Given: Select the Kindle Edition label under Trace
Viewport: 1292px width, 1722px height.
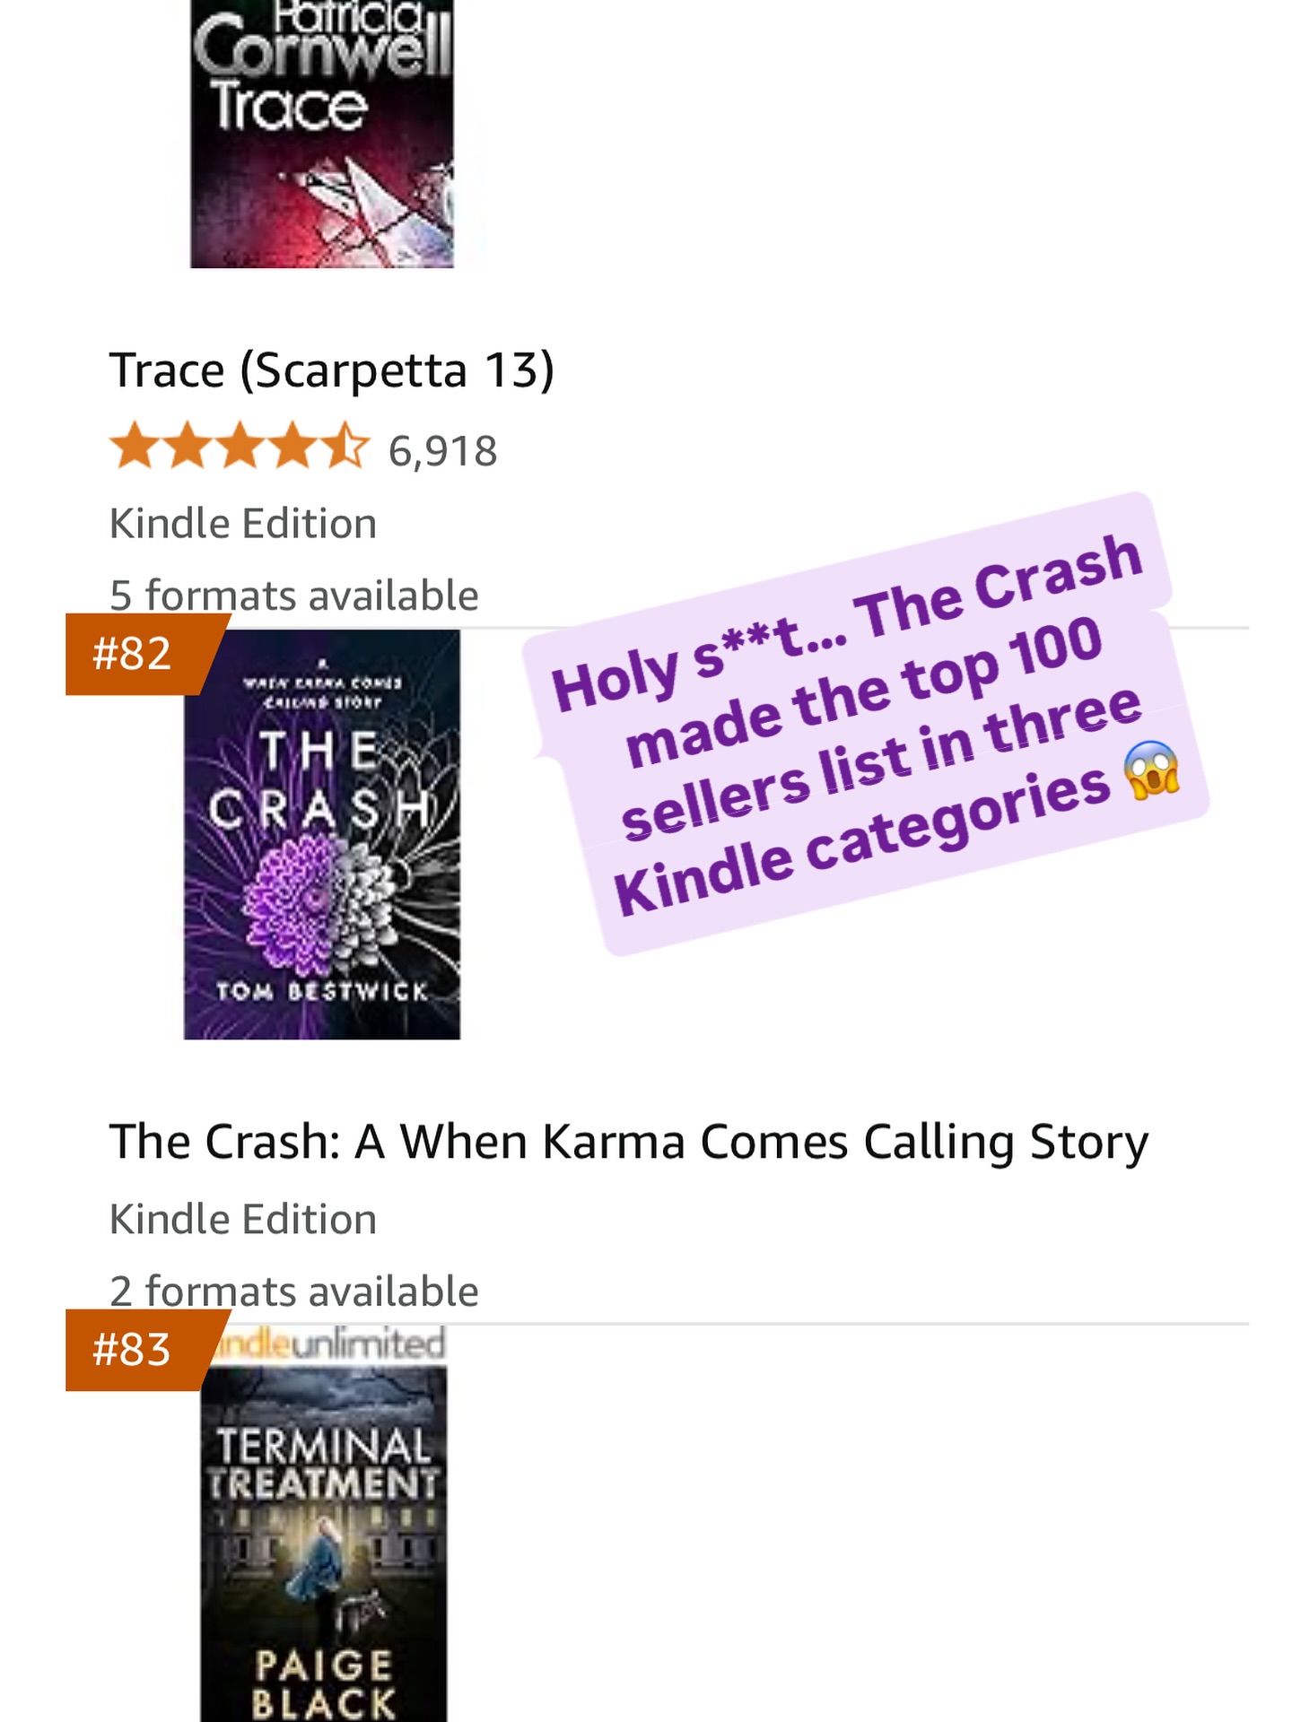Looking at the screenshot, I should tap(243, 523).
